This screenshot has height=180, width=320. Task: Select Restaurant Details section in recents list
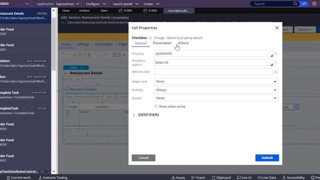tap(25, 15)
